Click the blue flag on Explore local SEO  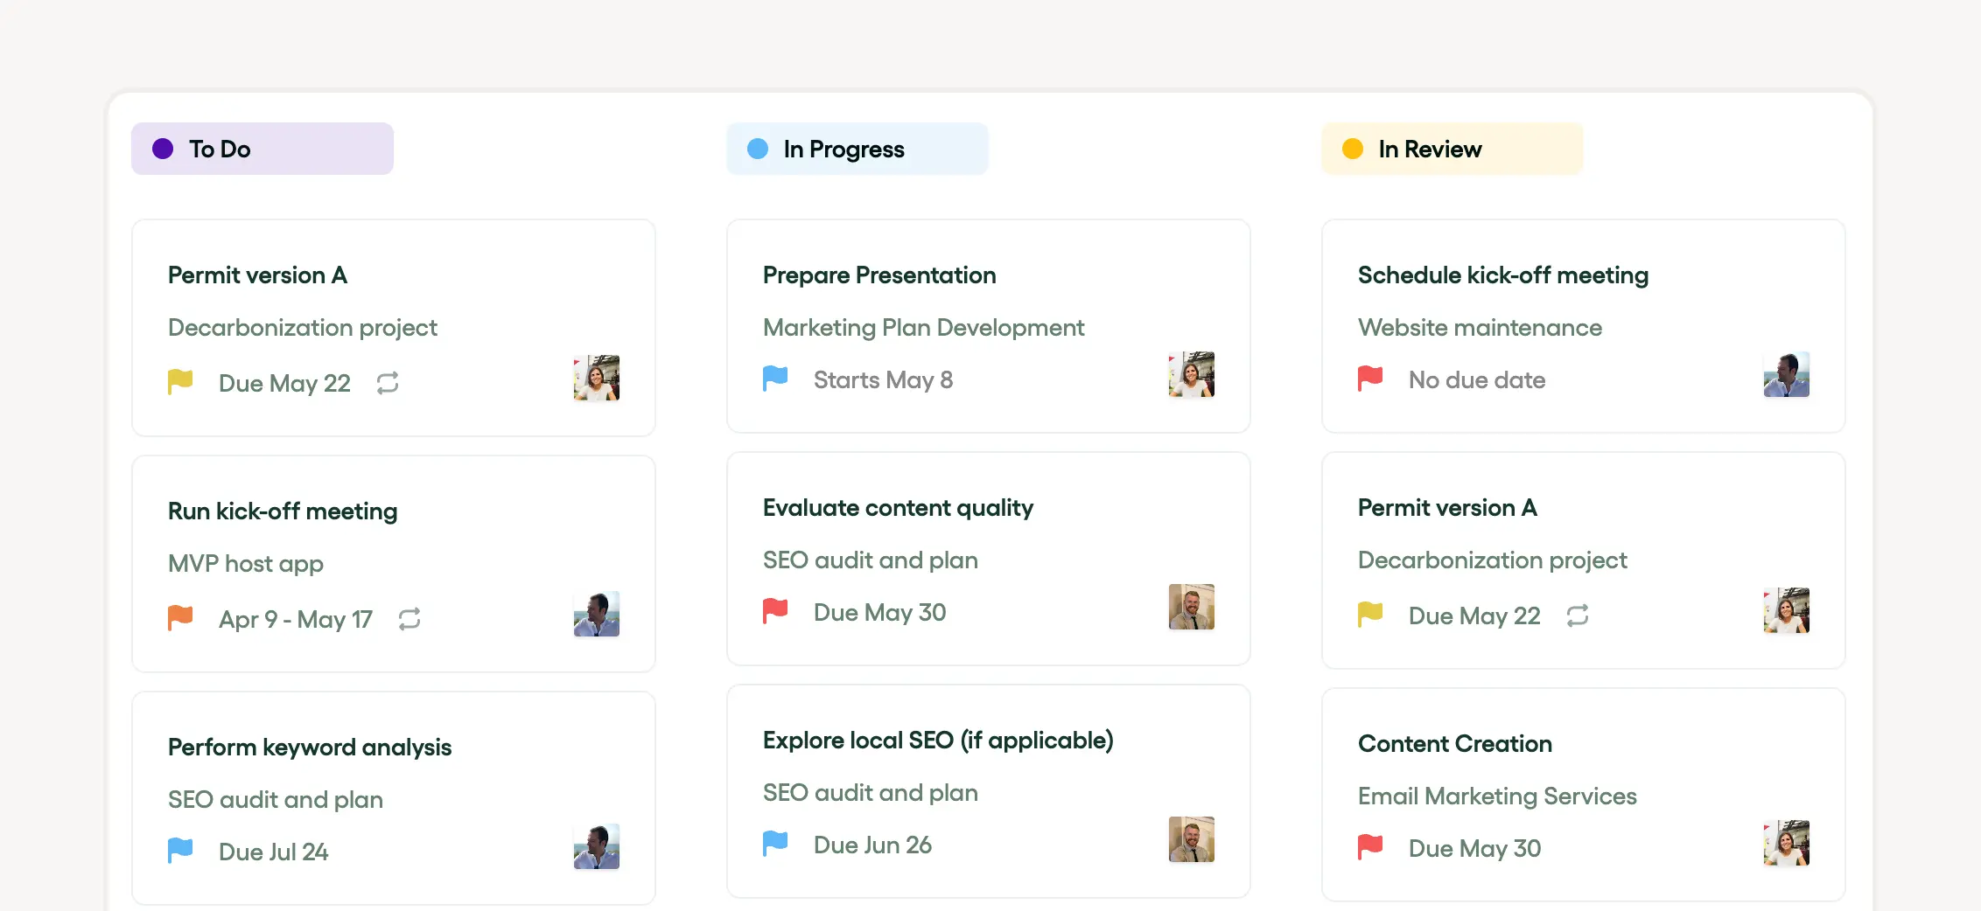(x=775, y=844)
